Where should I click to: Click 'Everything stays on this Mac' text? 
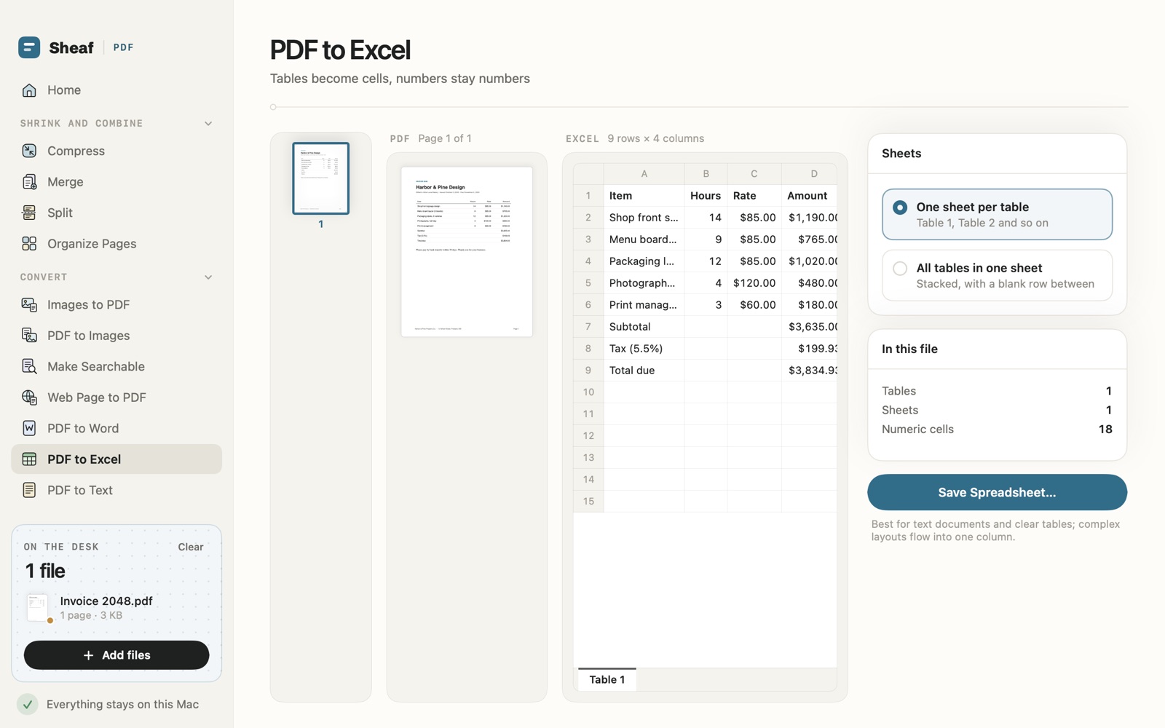[122, 705]
